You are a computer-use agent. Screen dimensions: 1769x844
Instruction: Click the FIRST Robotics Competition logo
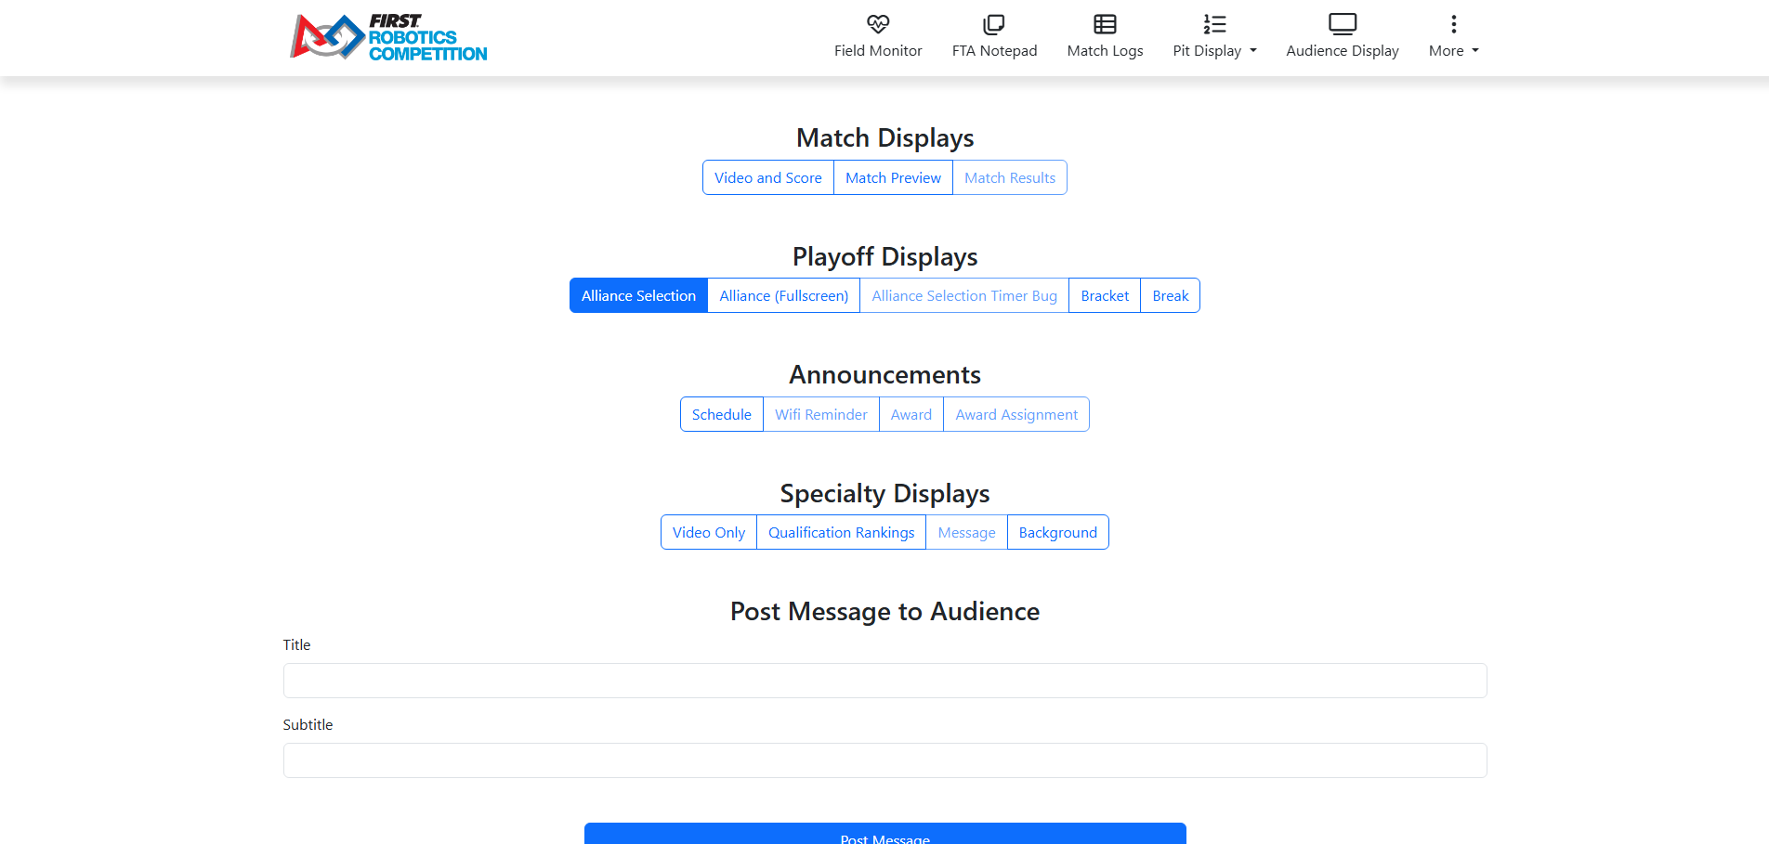coord(388,37)
